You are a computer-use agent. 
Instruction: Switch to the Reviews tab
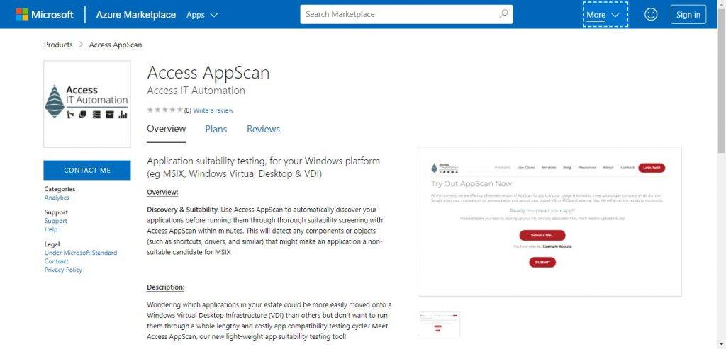click(263, 130)
